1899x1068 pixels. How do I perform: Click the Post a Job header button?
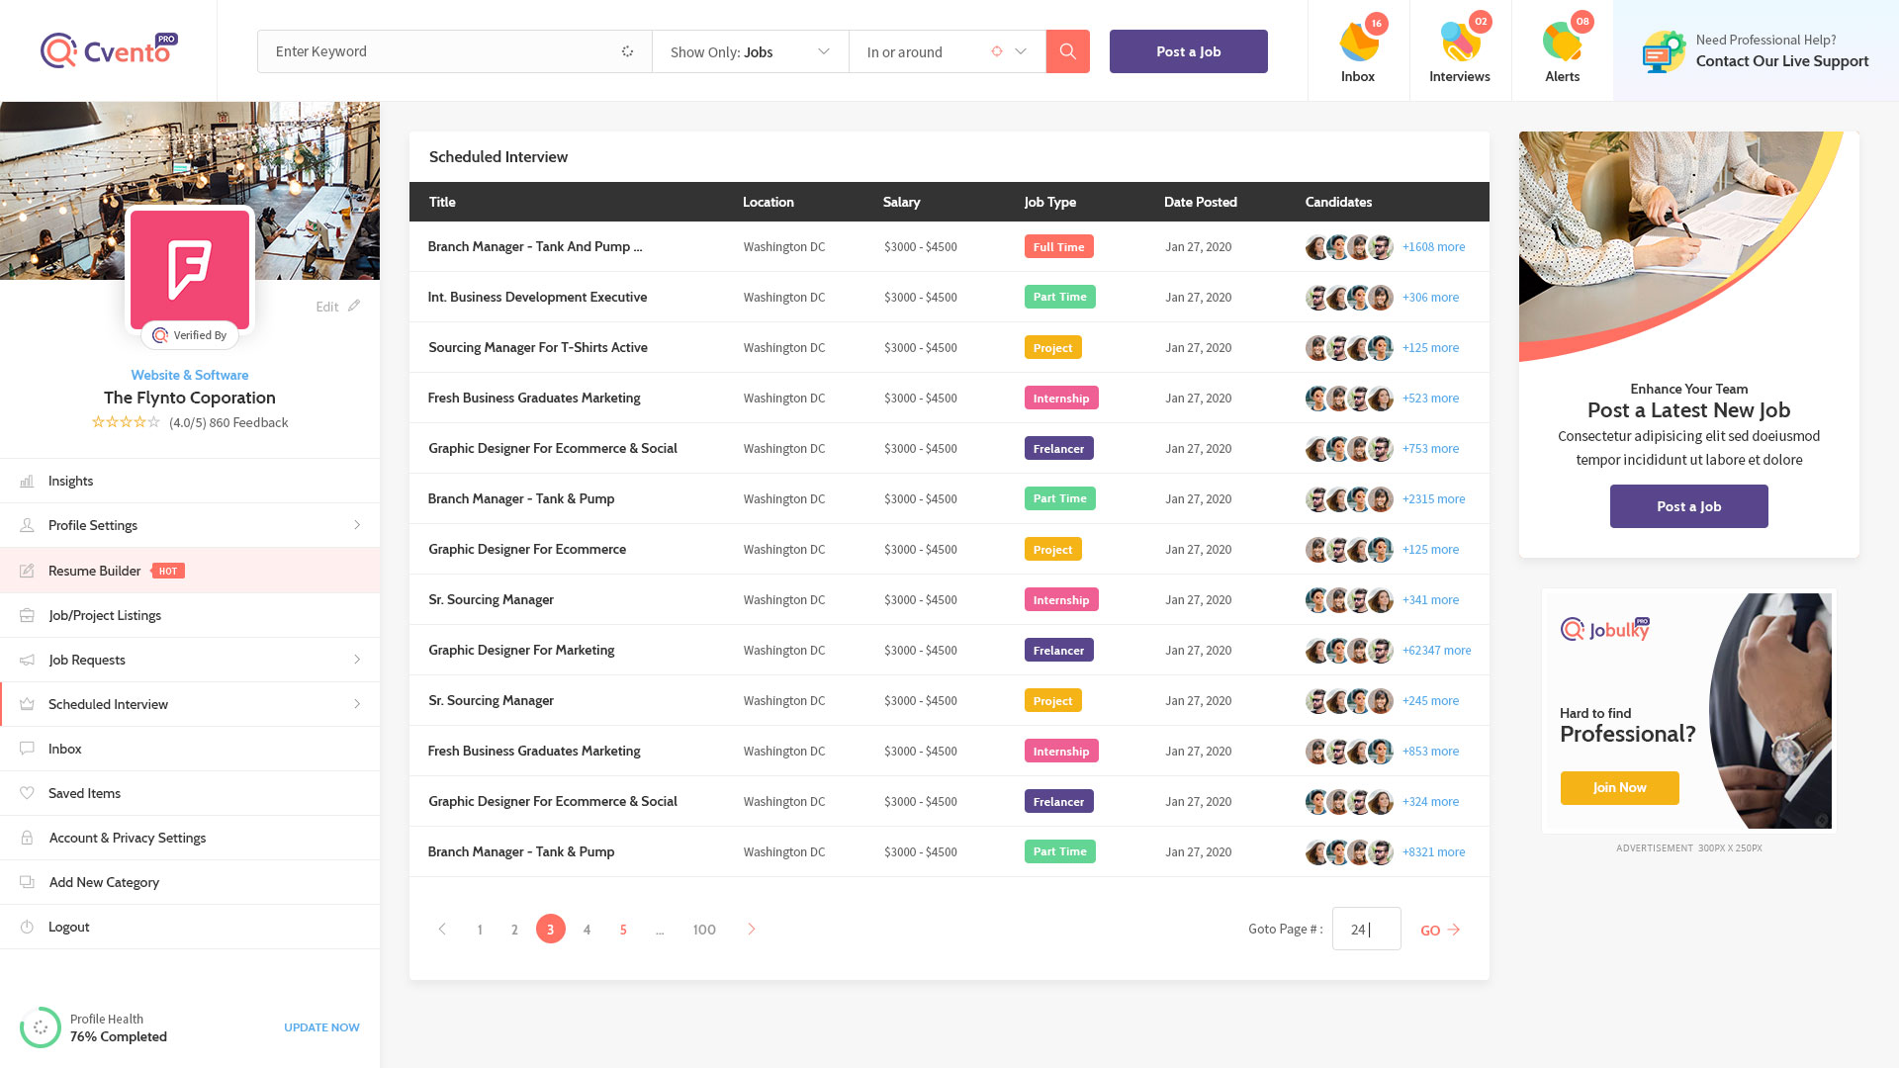click(x=1188, y=51)
